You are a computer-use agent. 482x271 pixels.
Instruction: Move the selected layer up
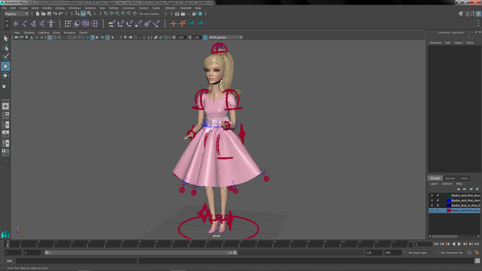(459, 189)
